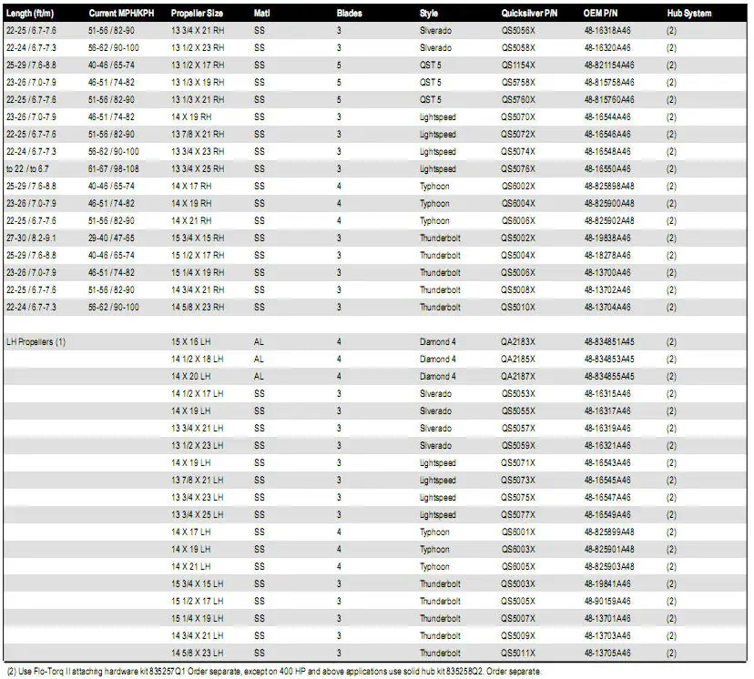This screenshot has height=679, width=754.
Task: Select Quicksilver part number QS6006X
Action: click(x=518, y=221)
